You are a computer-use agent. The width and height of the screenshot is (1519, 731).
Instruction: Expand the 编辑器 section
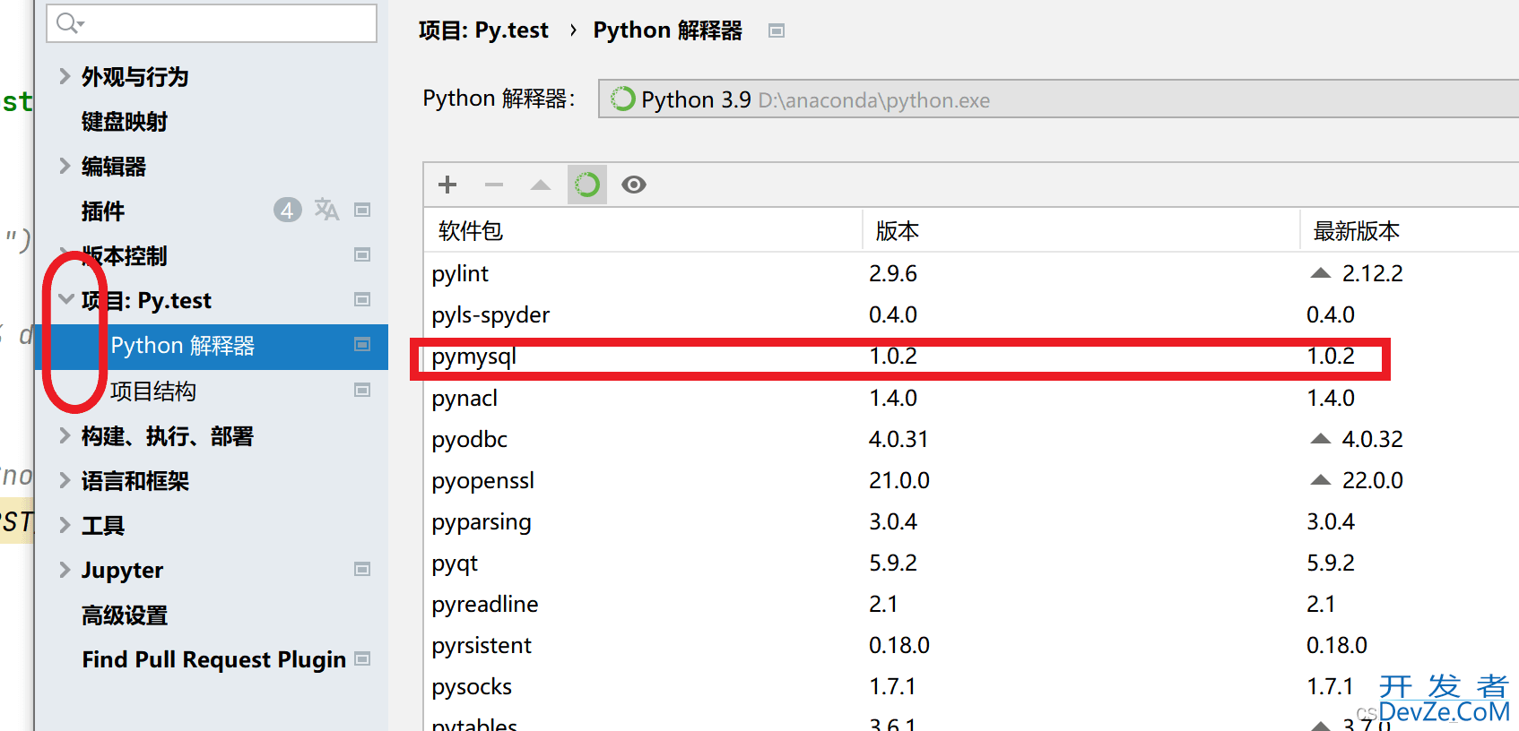point(65,166)
